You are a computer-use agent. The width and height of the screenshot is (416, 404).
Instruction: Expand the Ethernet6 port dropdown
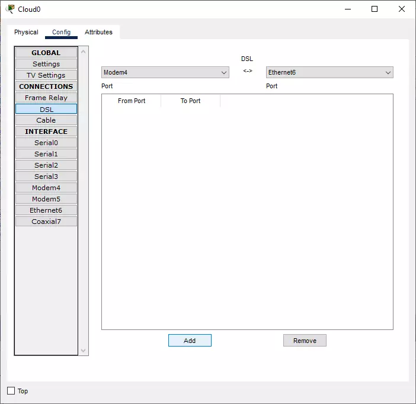pos(329,72)
